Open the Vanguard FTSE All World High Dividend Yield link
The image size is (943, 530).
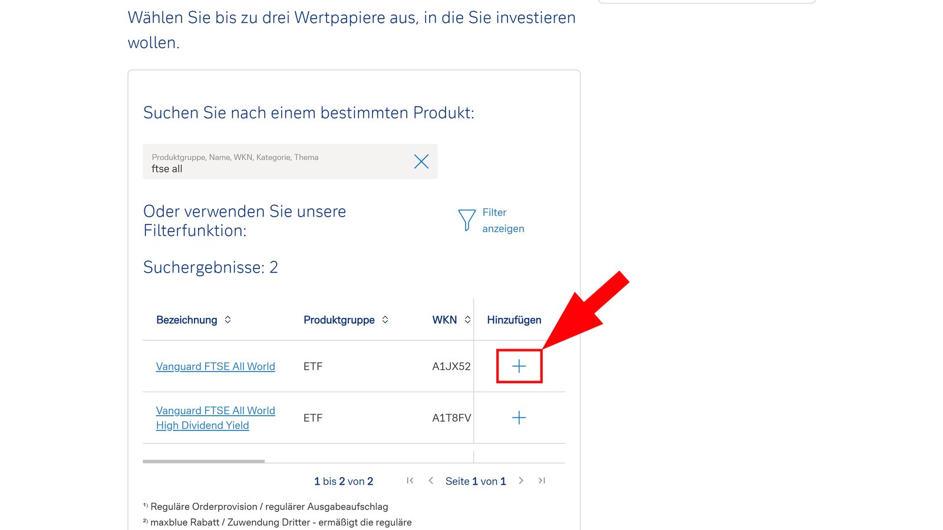click(215, 418)
